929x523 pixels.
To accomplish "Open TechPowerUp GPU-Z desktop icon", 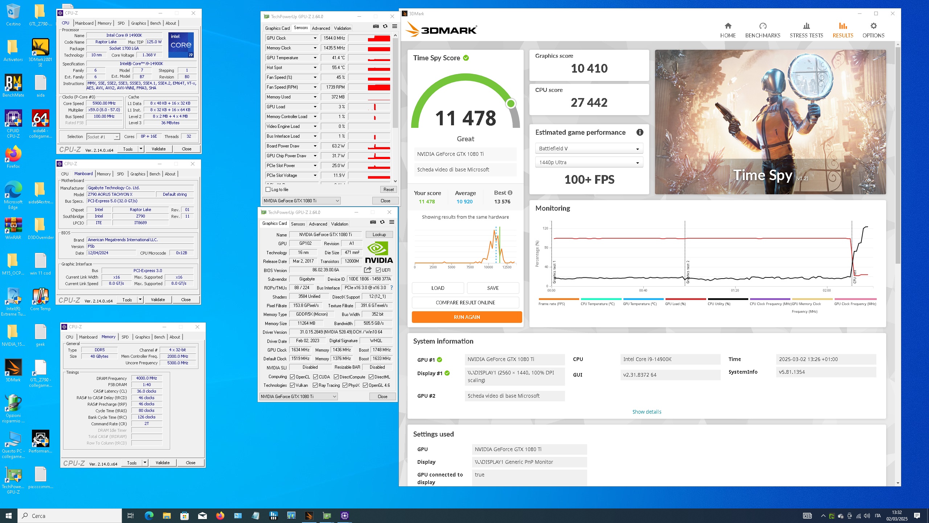I will coord(13,480).
